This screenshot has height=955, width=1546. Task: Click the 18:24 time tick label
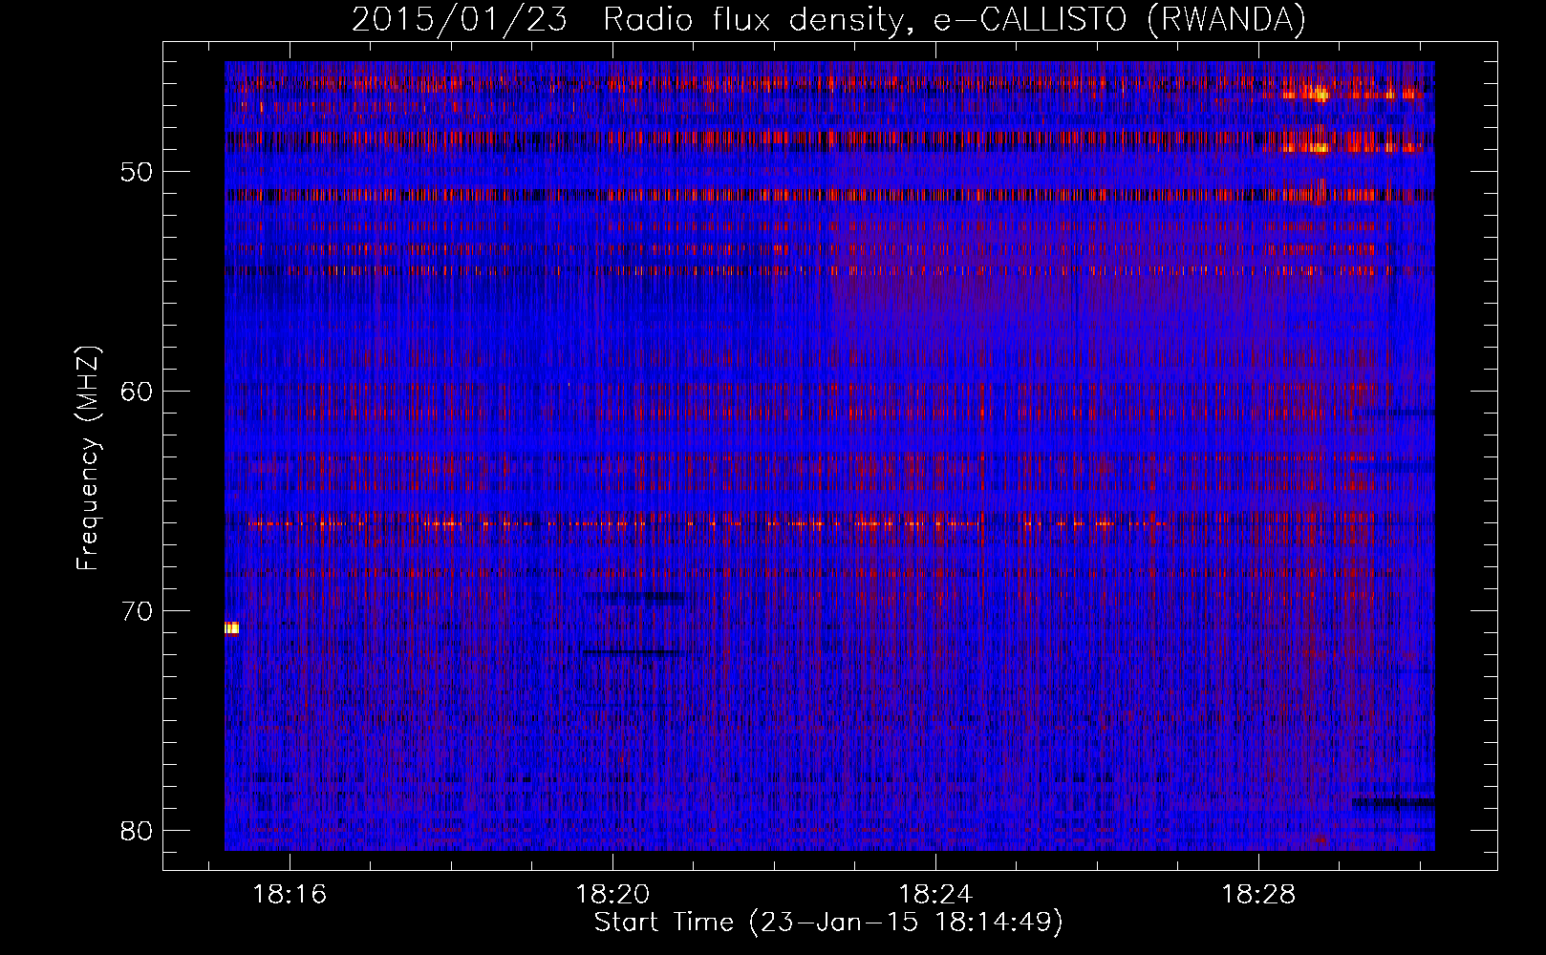click(935, 894)
